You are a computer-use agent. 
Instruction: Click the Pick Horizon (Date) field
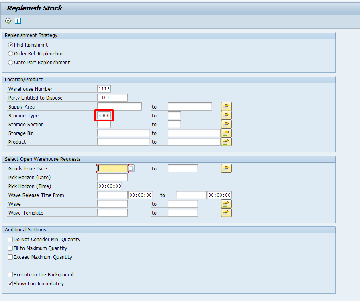112,177
